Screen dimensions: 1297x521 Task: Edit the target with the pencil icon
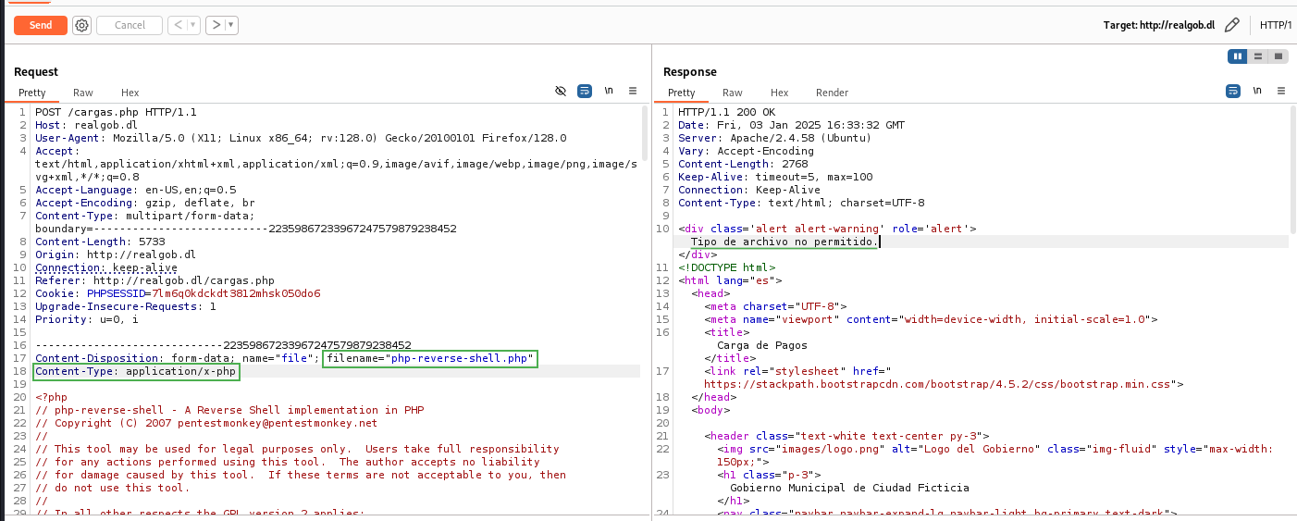coord(1231,25)
